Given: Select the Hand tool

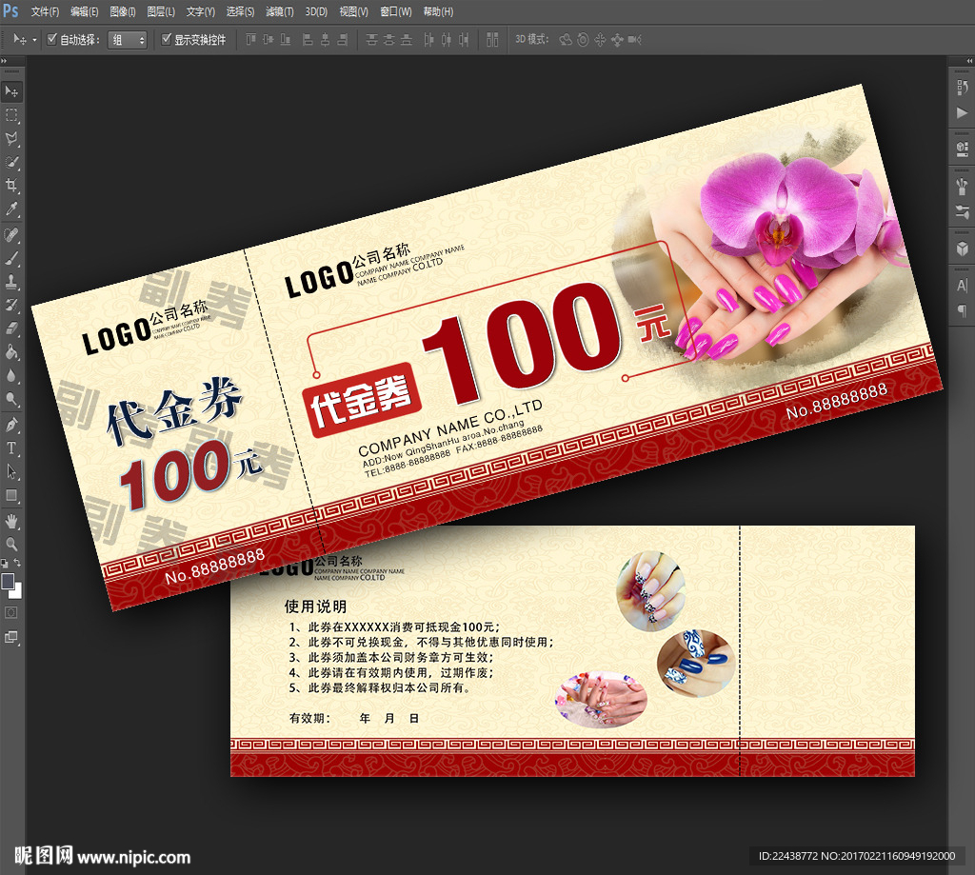Looking at the screenshot, I should 11,521.
